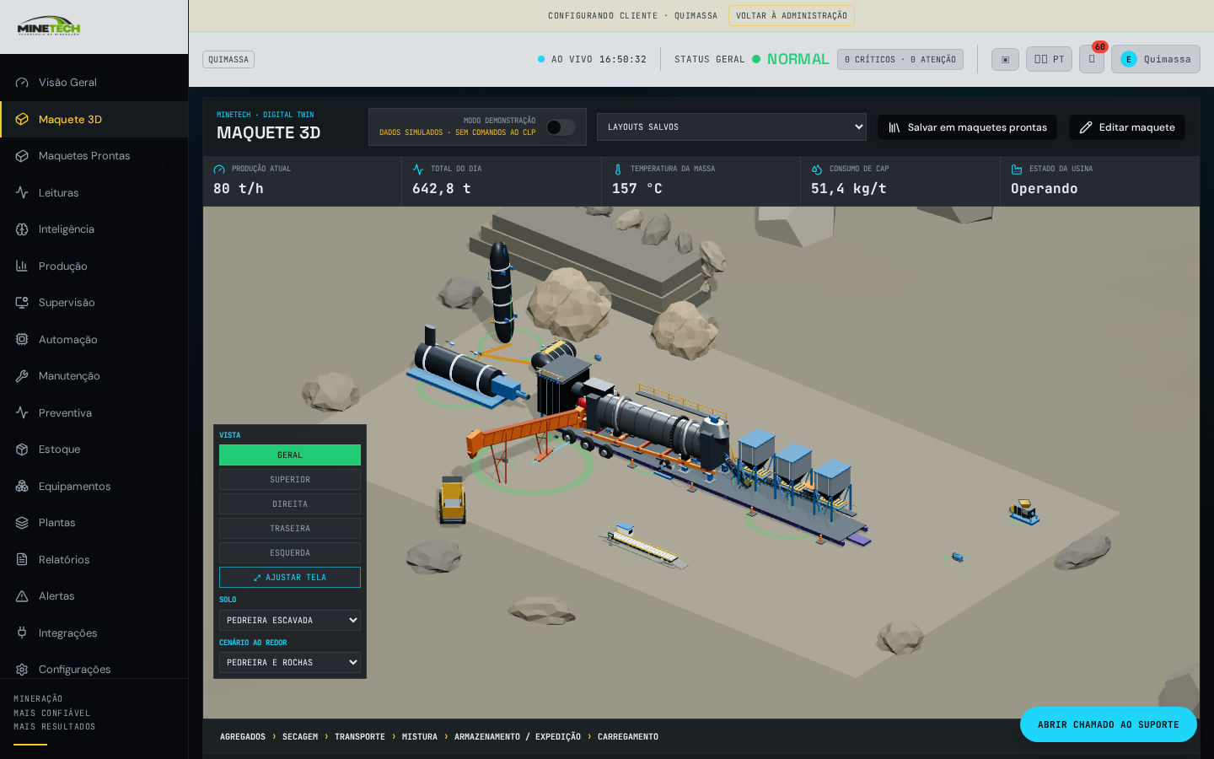This screenshot has height=759, width=1214.
Task: Select the SUPERIOR view option
Action: coord(290,480)
